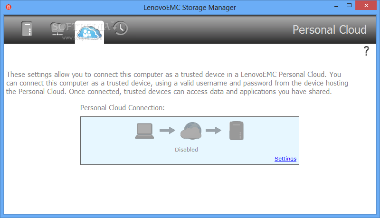Click the LenovoEMC Storage Manager title text
Image resolution: width=380 pixels, height=218 pixels.
tap(190, 8)
